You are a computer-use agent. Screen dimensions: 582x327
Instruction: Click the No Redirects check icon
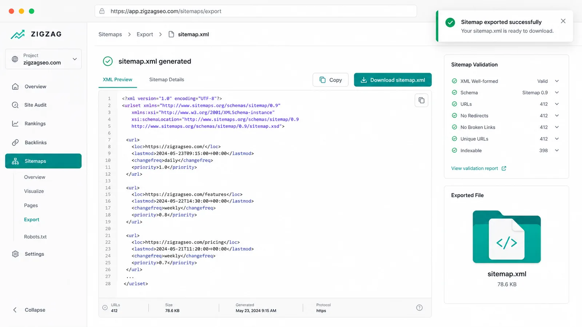454,116
